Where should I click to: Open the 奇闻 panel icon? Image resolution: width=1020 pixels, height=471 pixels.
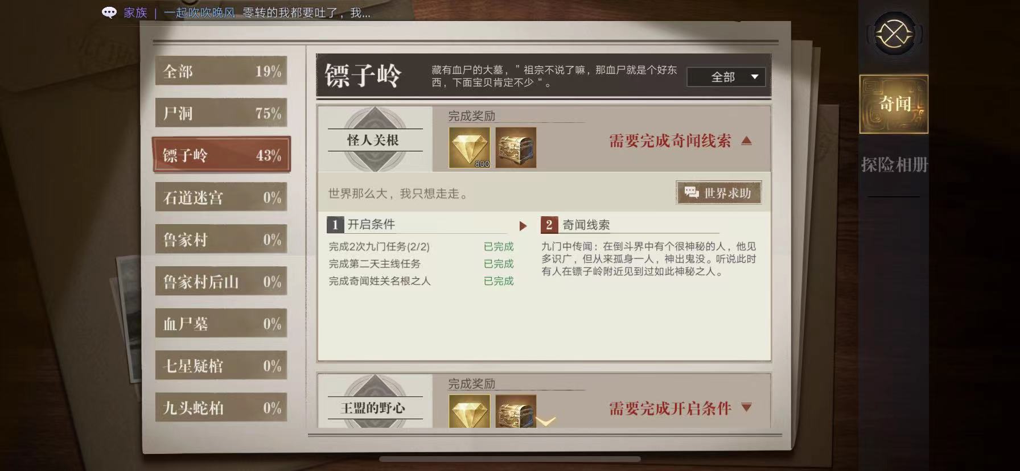pos(894,104)
